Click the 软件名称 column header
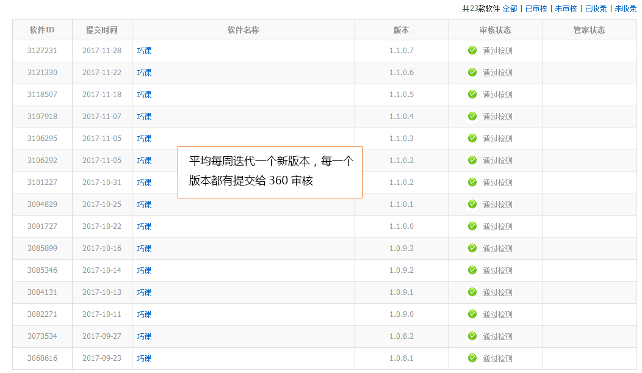The width and height of the screenshot is (642, 373). [243, 30]
